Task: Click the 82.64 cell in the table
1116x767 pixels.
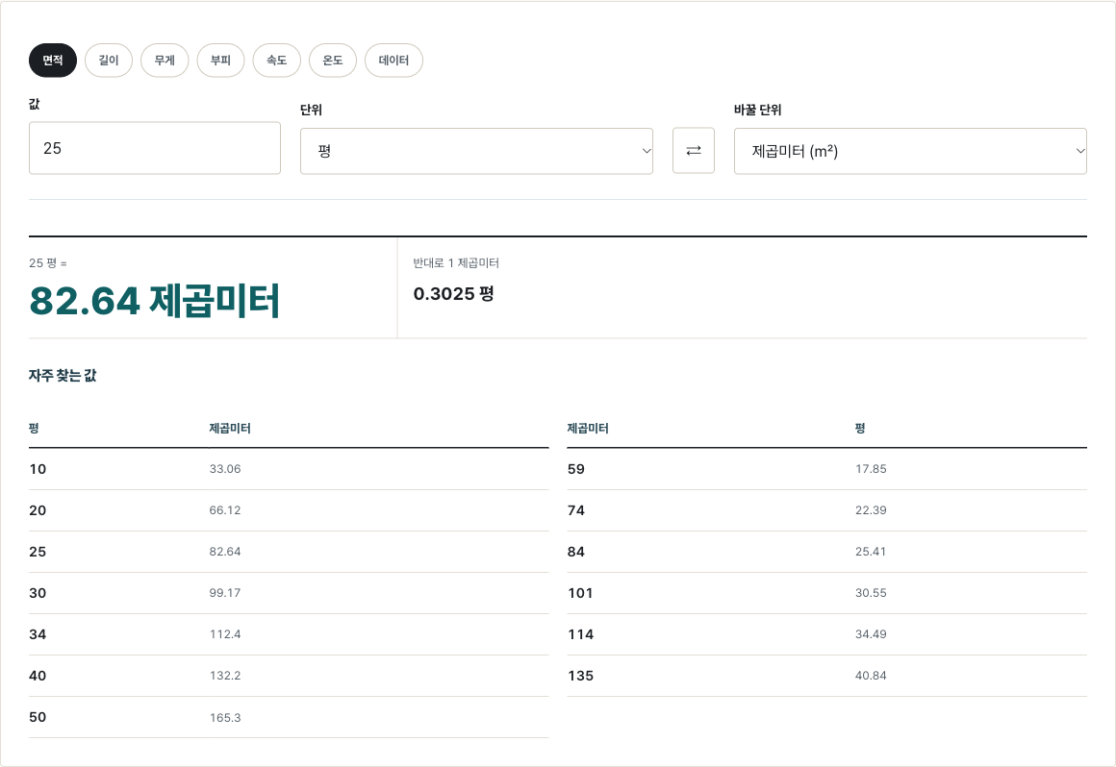Action: click(x=225, y=552)
